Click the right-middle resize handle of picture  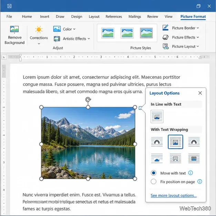[x=135, y=144]
